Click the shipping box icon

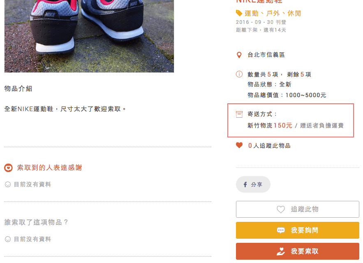pyautogui.click(x=239, y=114)
